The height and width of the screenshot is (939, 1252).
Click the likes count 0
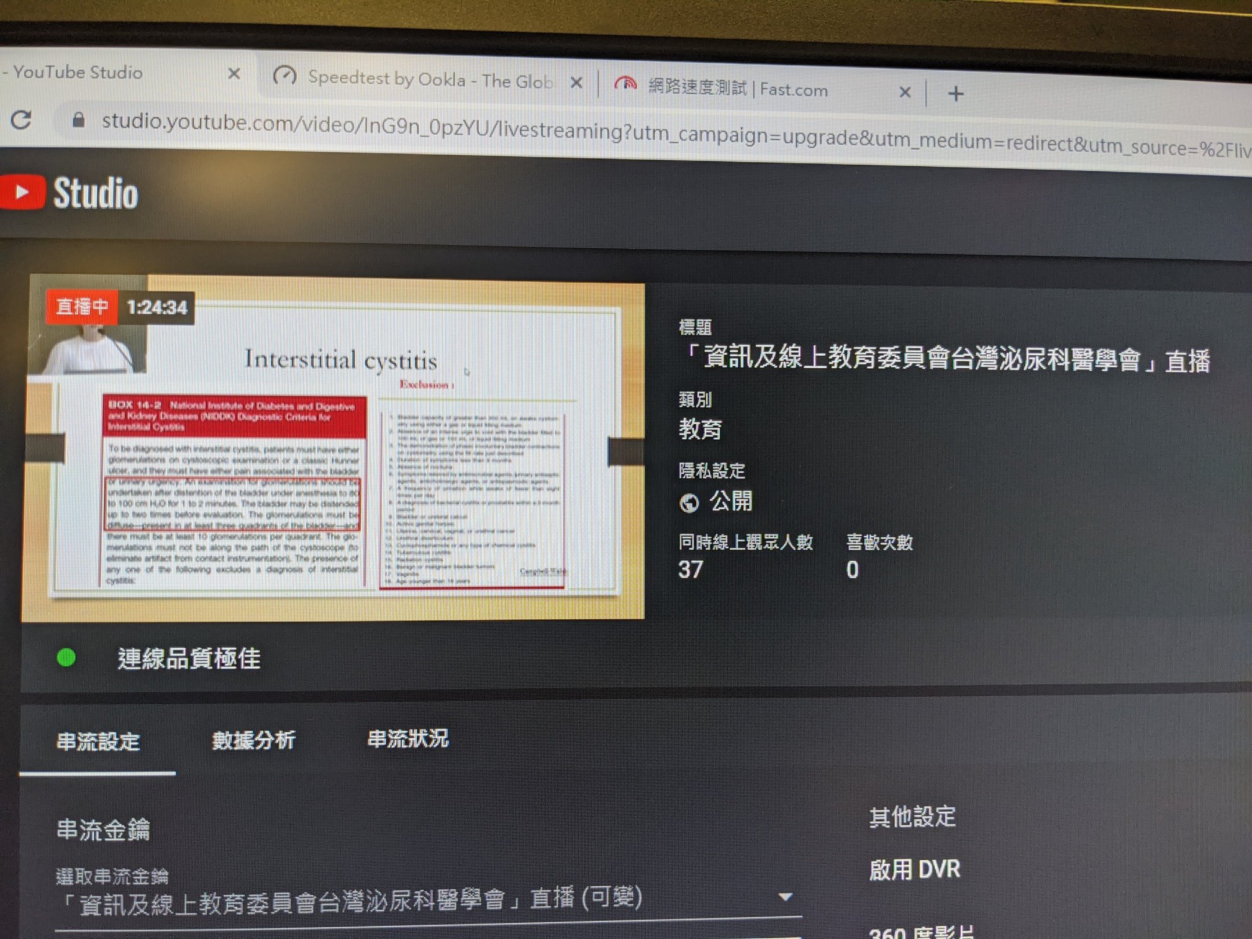853,569
